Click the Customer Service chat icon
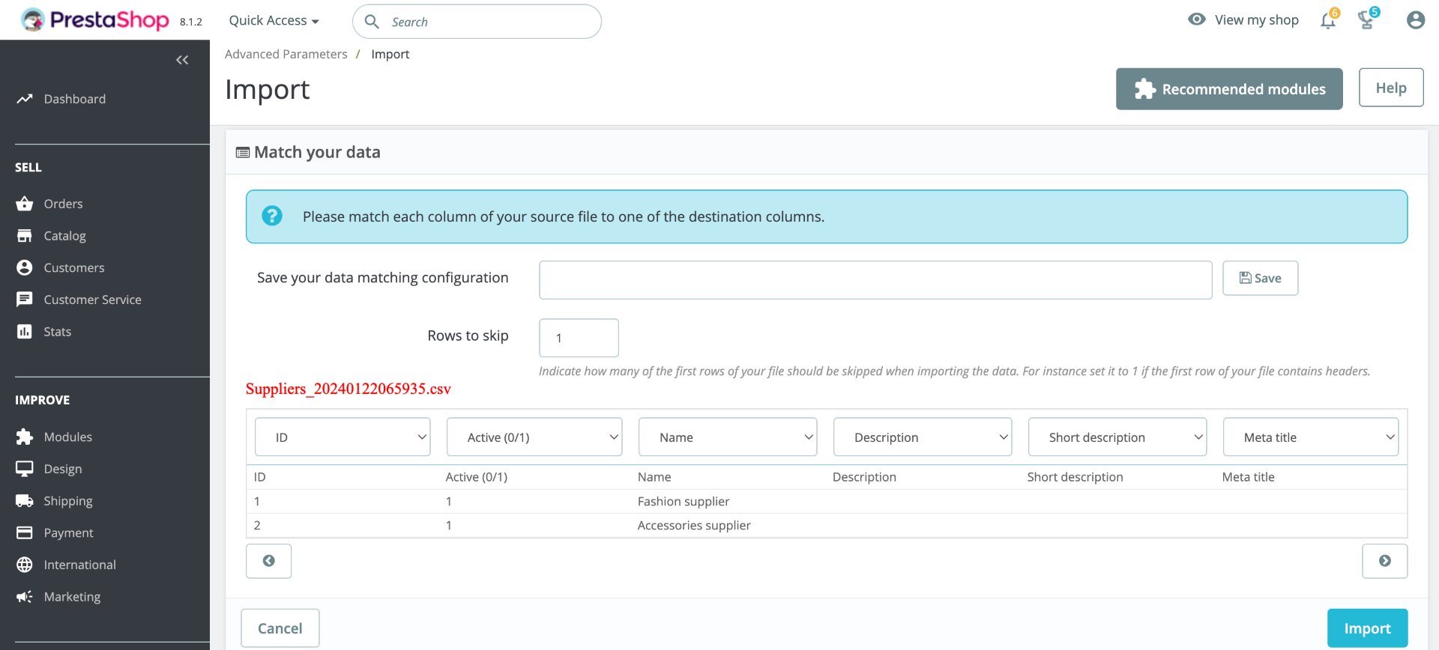 coord(25,300)
